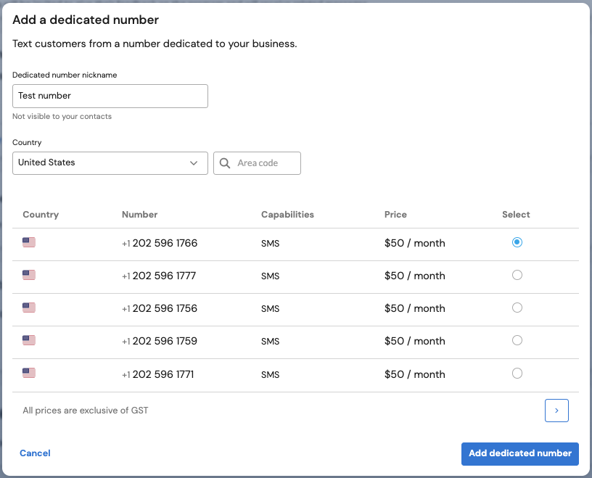Click SMS capability in the 1777 row
This screenshot has width=592, height=478.
[271, 276]
